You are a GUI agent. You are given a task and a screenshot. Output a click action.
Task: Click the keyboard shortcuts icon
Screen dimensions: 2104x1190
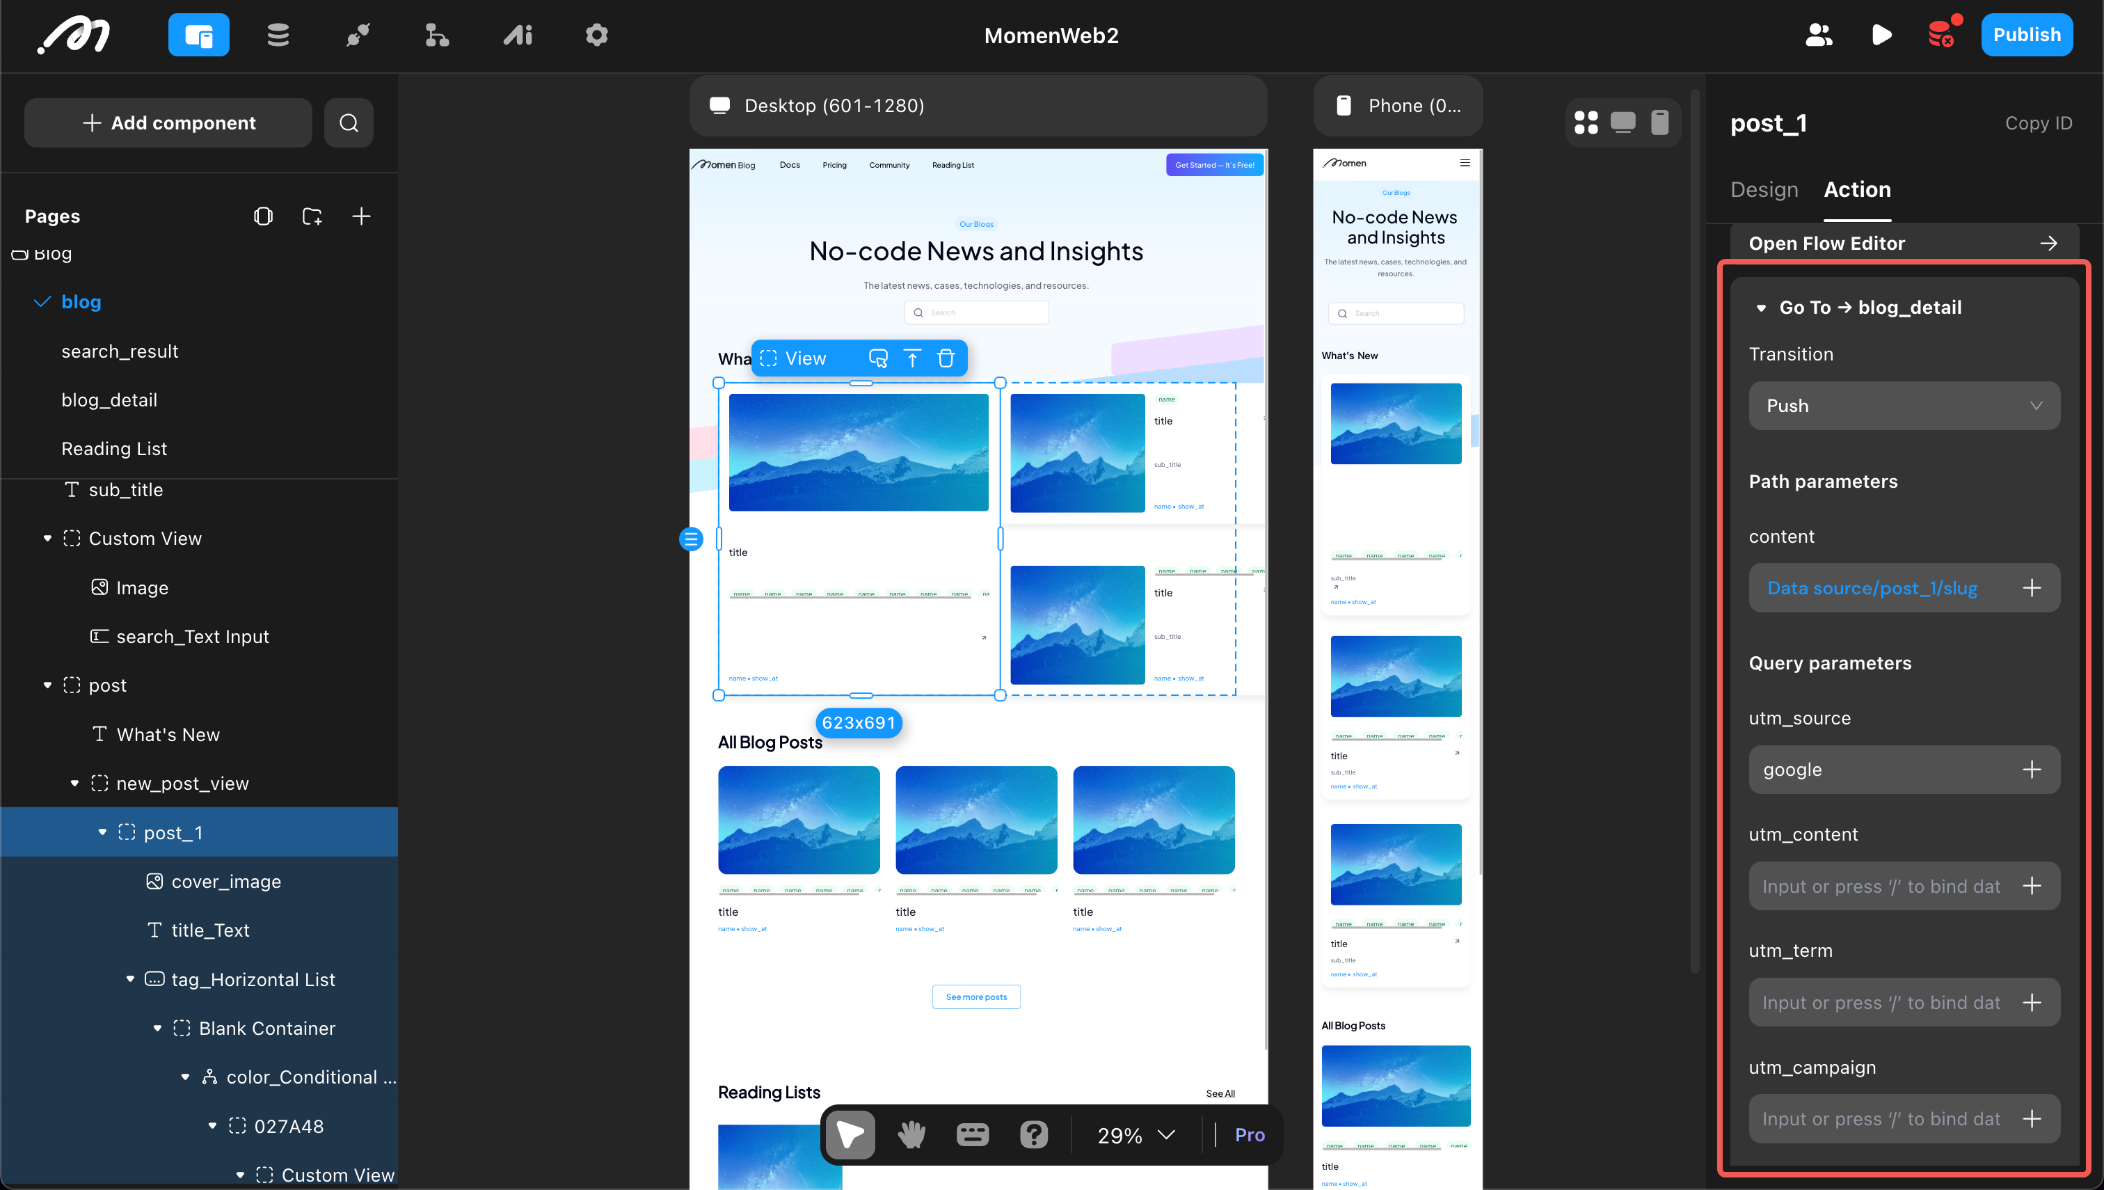tap(972, 1134)
